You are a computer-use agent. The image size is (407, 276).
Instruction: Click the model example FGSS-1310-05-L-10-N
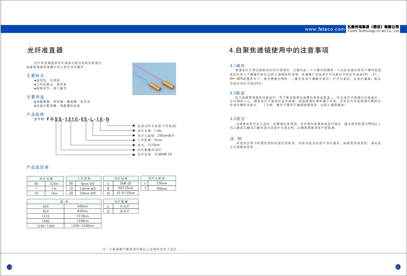(78, 119)
